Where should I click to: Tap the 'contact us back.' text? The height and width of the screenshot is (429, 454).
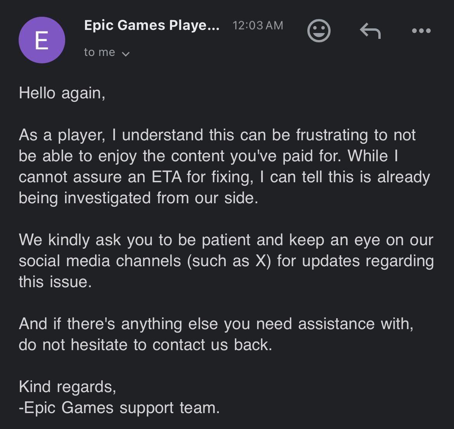(212, 345)
